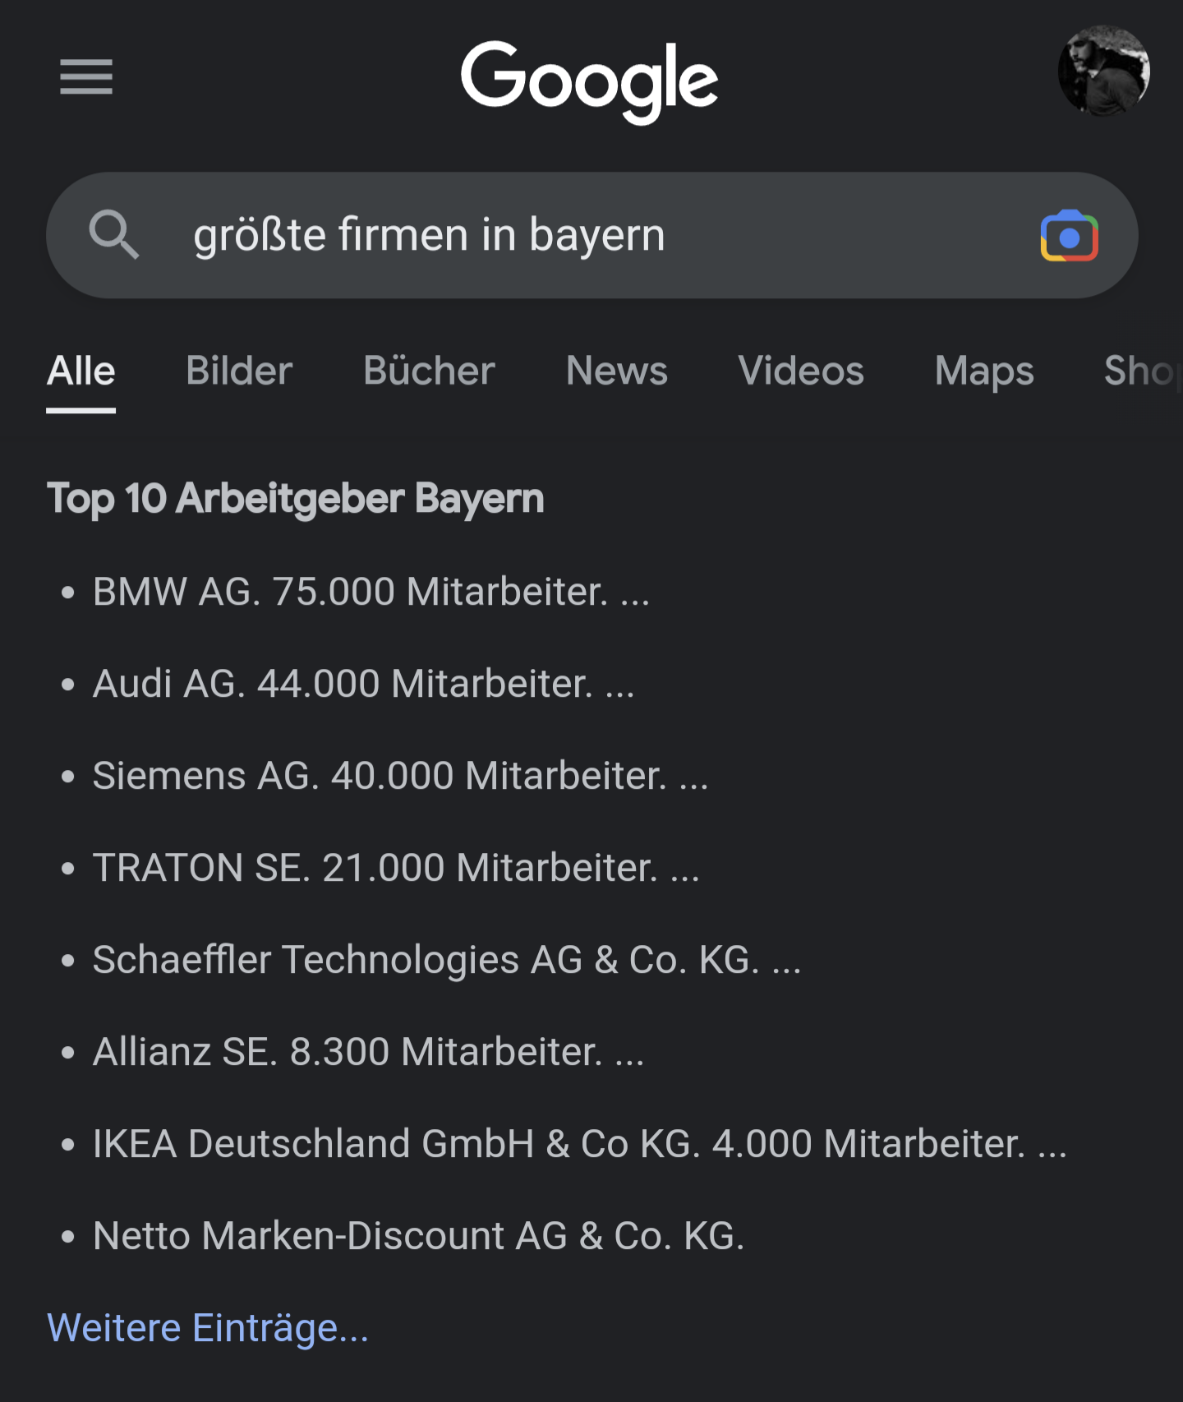Select the Alle results tab
The height and width of the screenshot is (1402, 1183).
click(81, 371)
